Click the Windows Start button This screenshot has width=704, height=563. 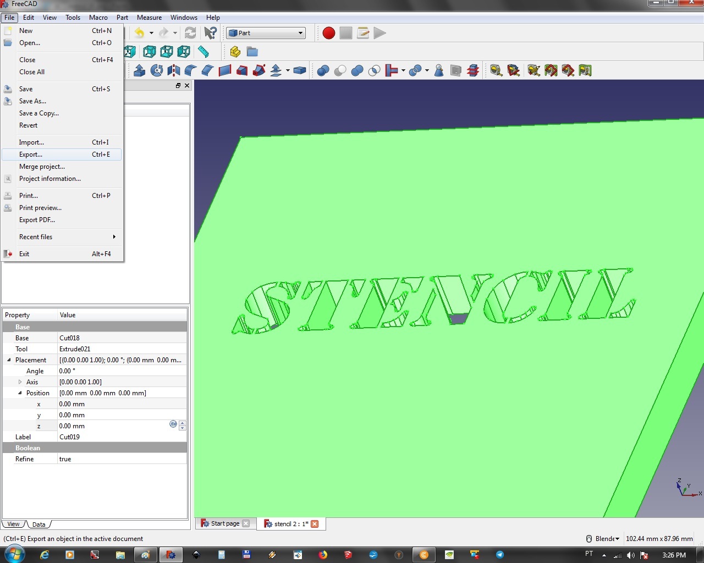[14, 554]
